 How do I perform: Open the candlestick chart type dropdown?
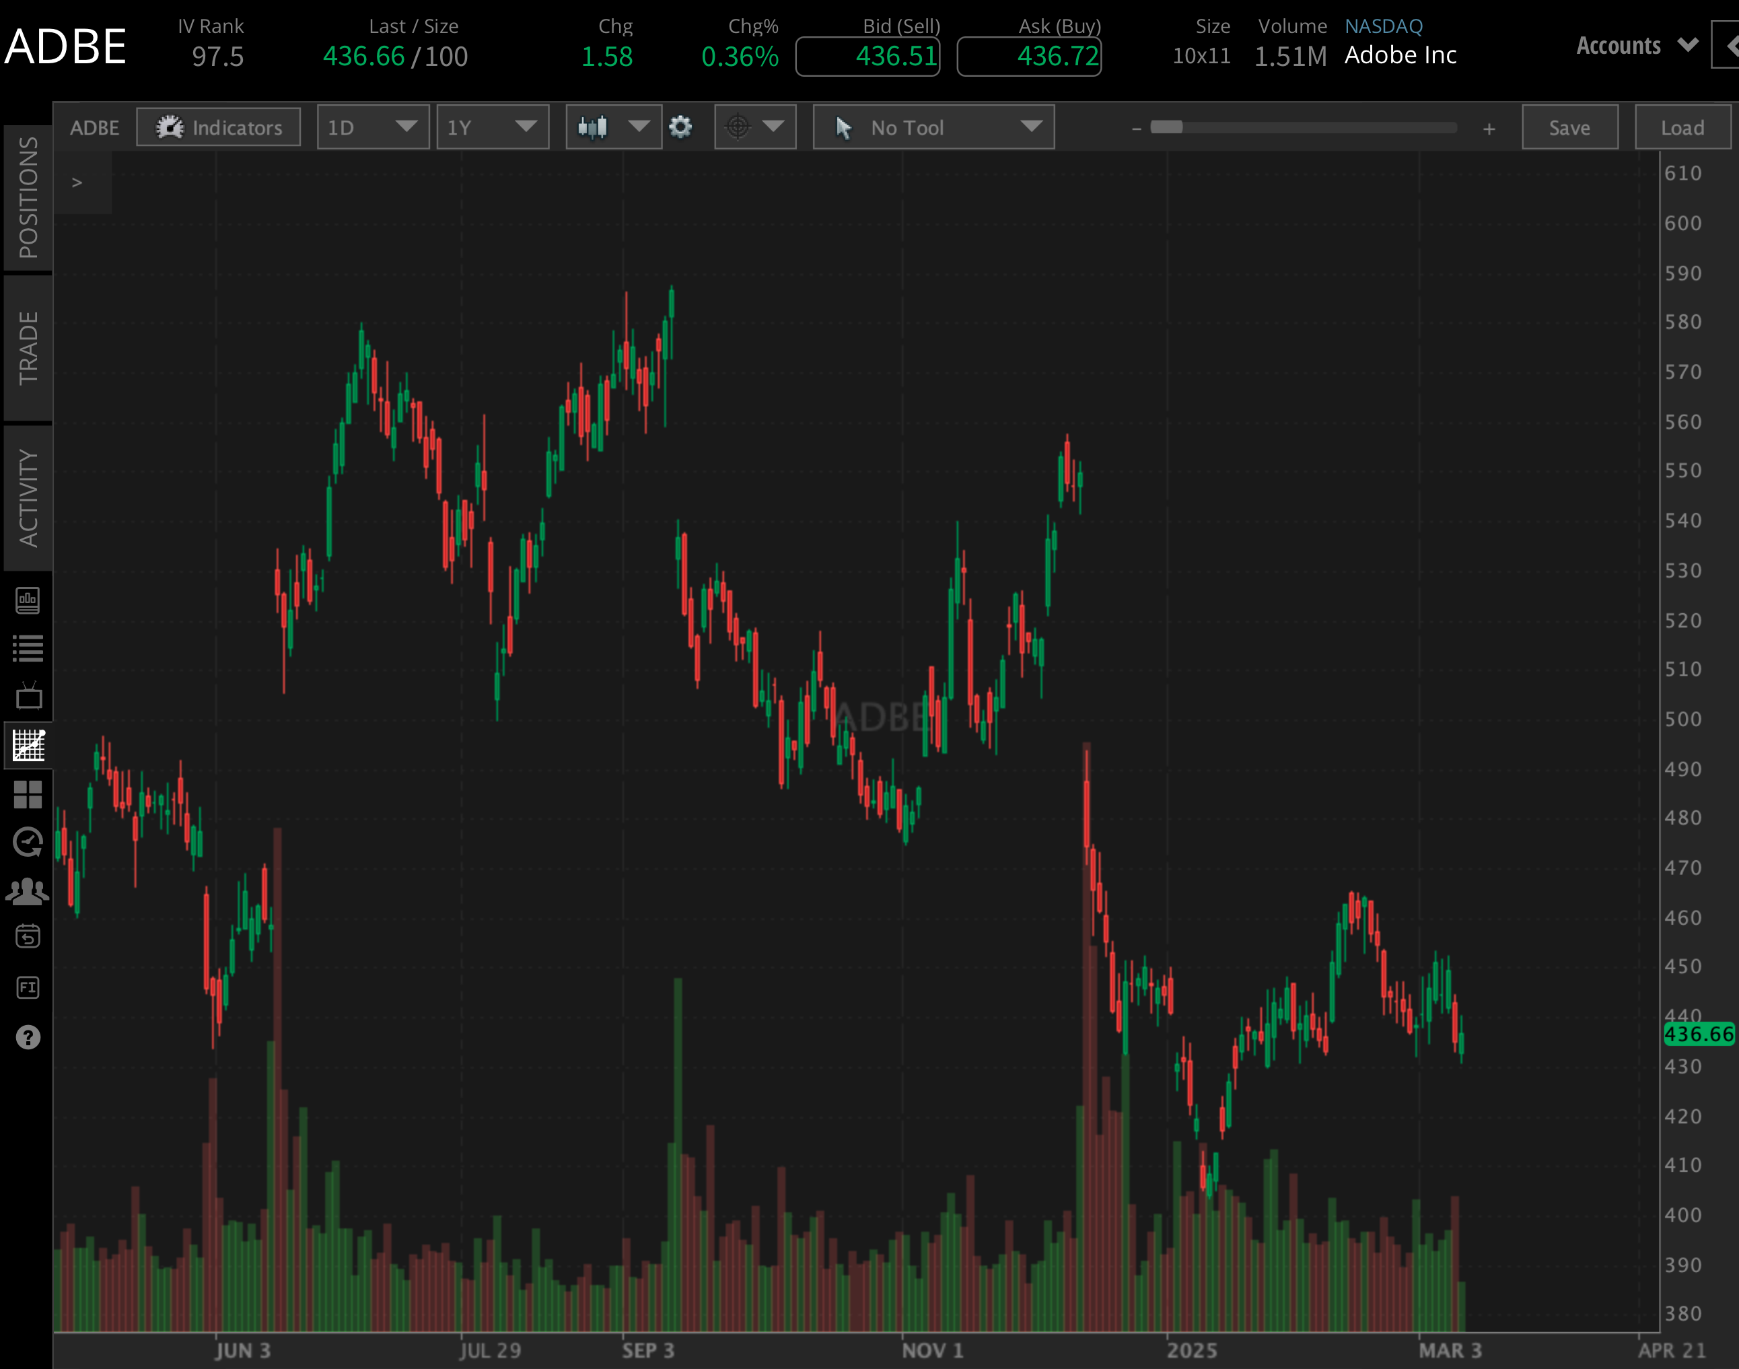pos(613,127)
